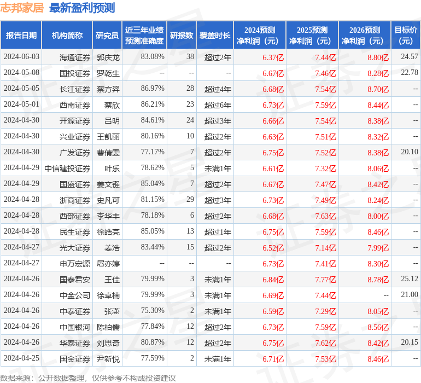421x383 pixels.
Task: Select the 报告日期 column header
Action: [x=21, y=35]
